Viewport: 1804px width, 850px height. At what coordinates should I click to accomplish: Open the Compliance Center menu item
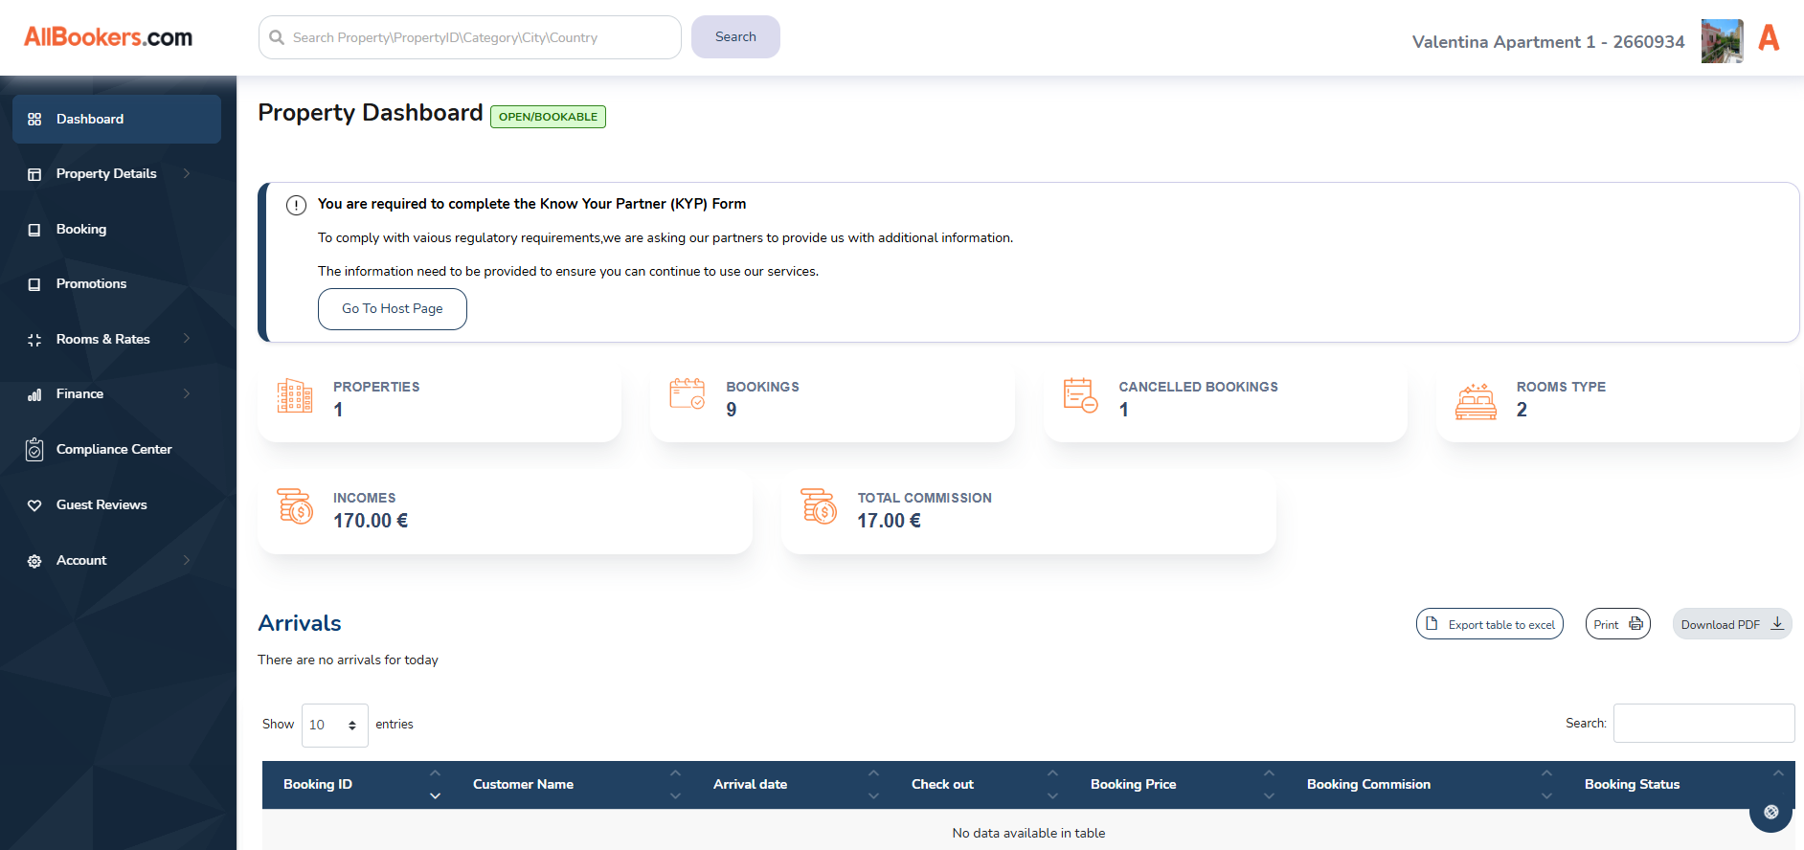point(117,449)
